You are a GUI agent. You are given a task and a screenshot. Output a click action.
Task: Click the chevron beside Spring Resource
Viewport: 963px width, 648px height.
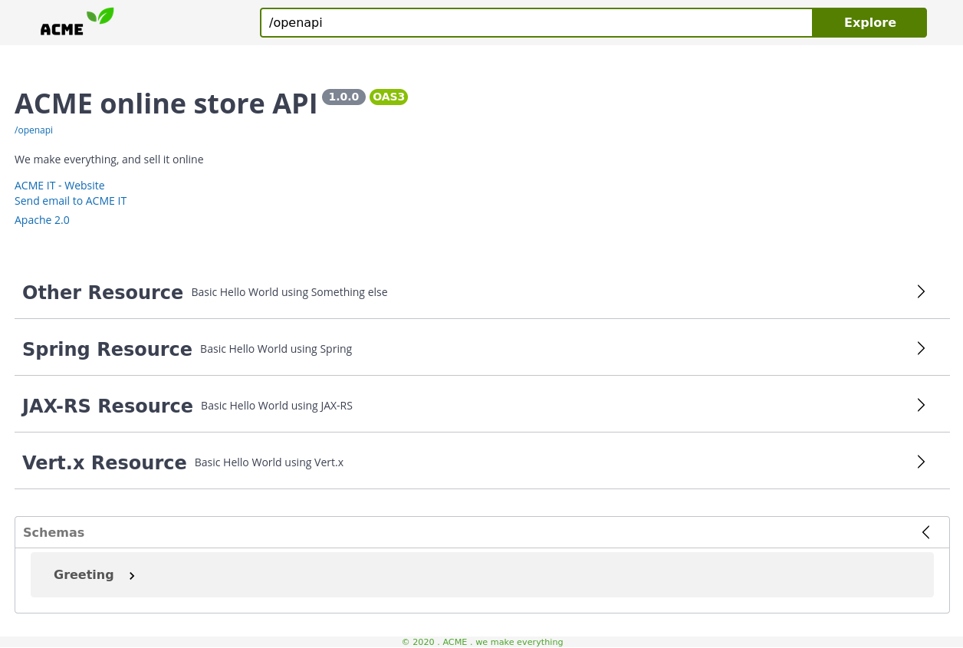point(921,348)
